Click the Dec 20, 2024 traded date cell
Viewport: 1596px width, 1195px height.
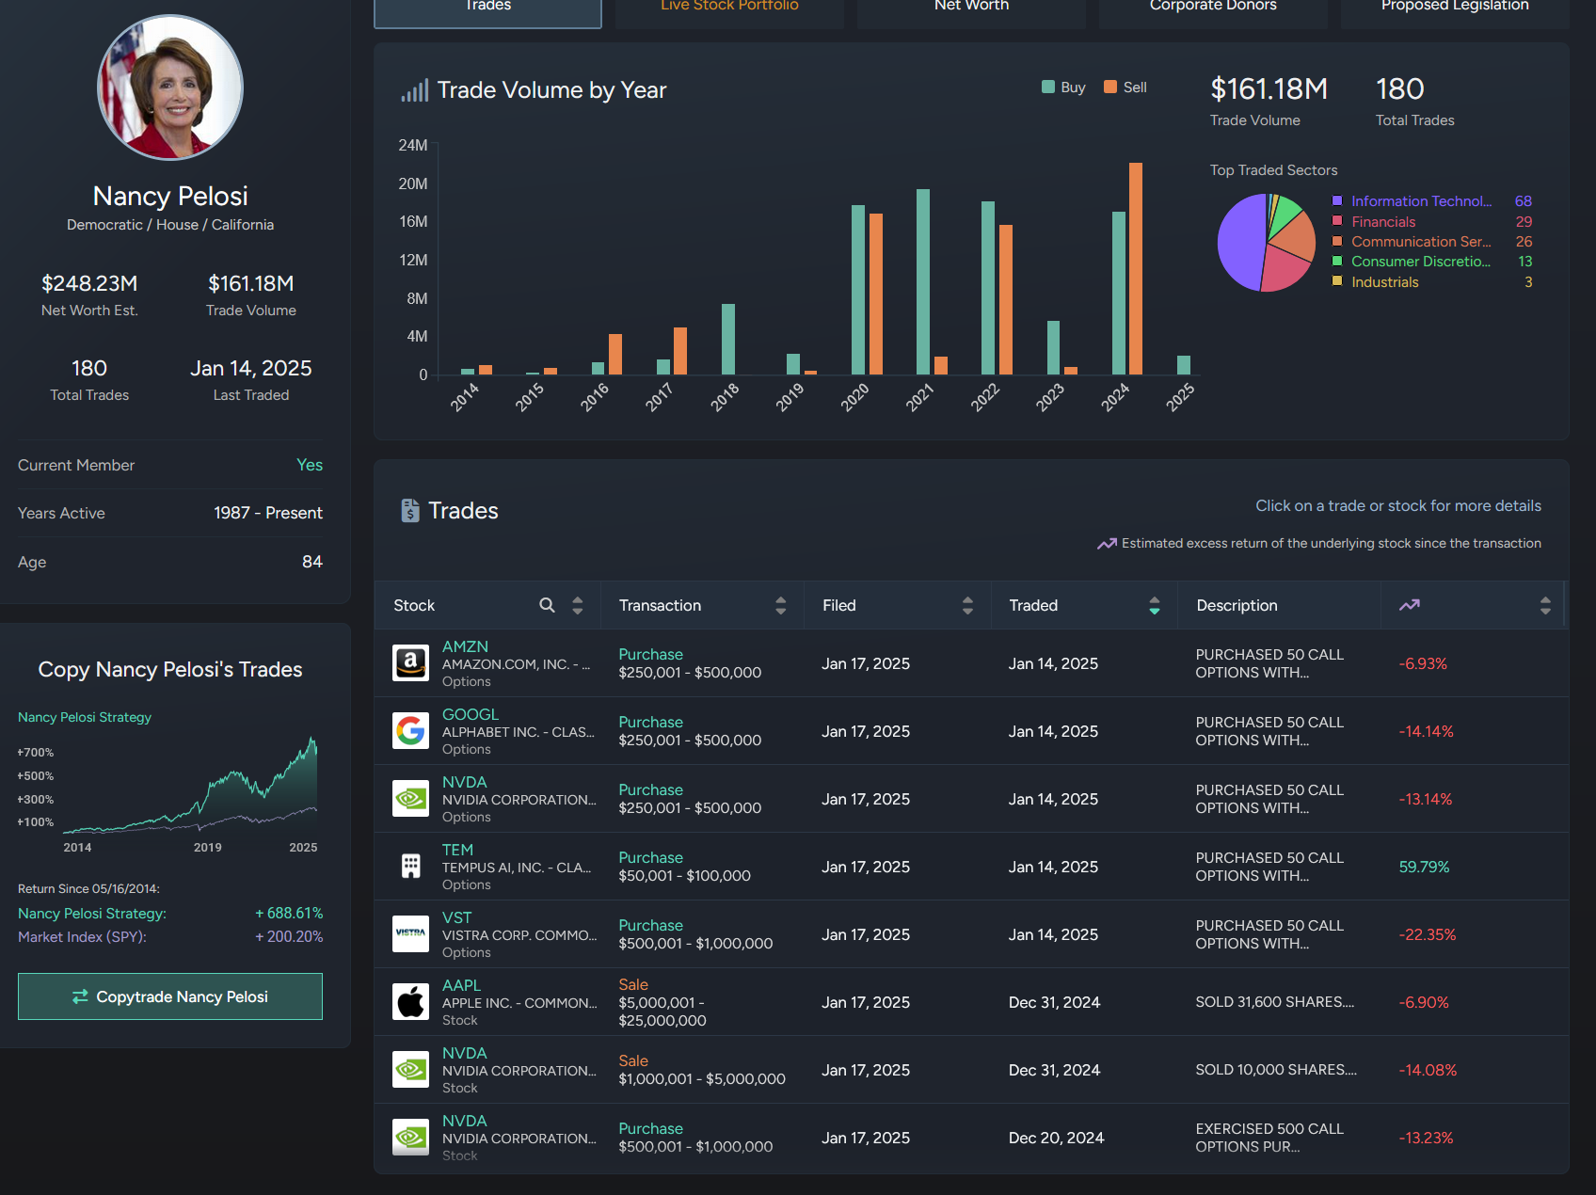click(1056, 1138)
